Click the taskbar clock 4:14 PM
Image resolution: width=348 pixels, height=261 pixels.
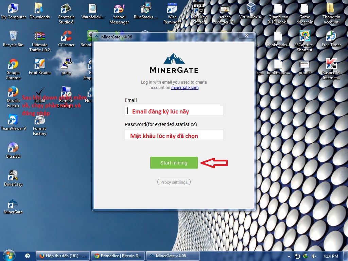(x=331, y=256)
